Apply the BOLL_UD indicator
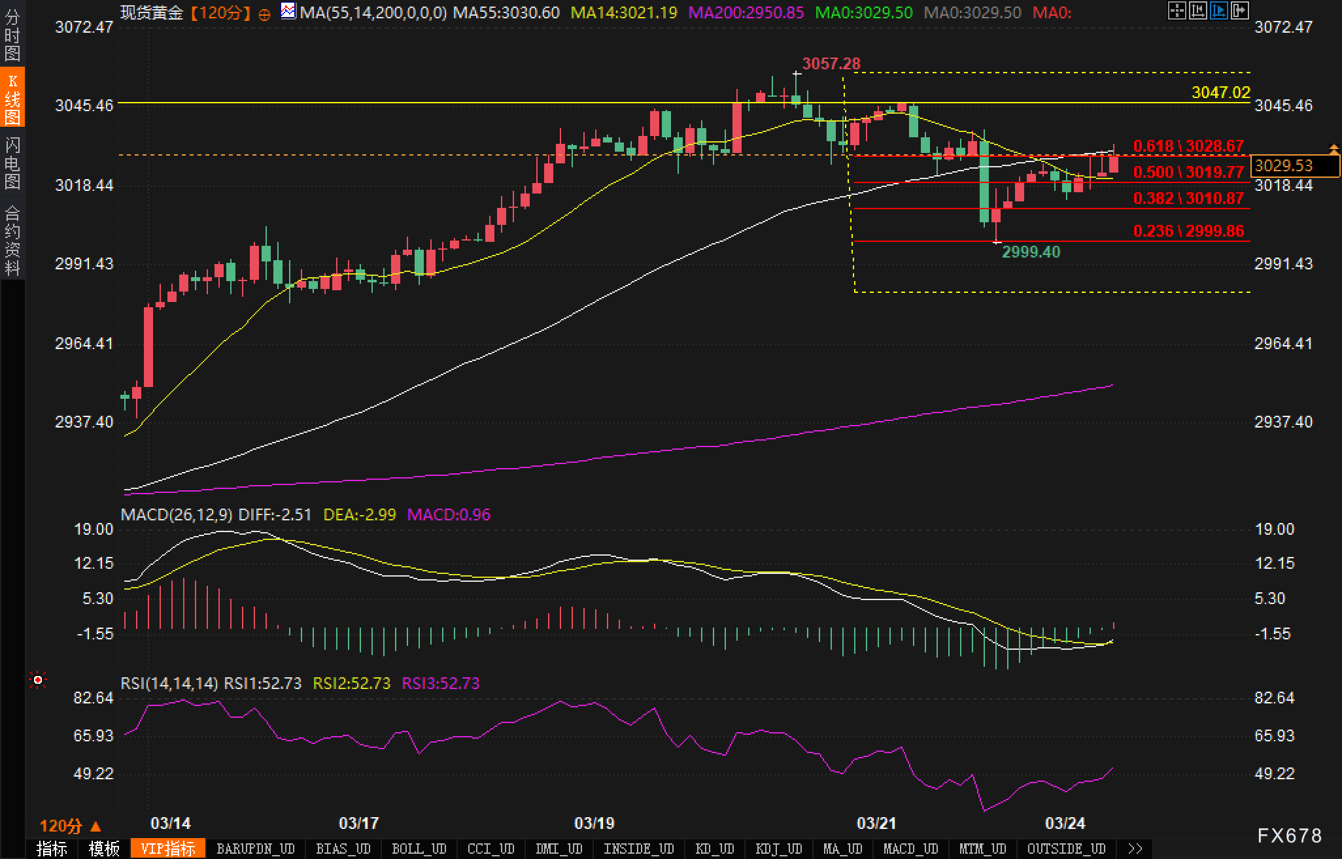 click(x=419, y=849)
